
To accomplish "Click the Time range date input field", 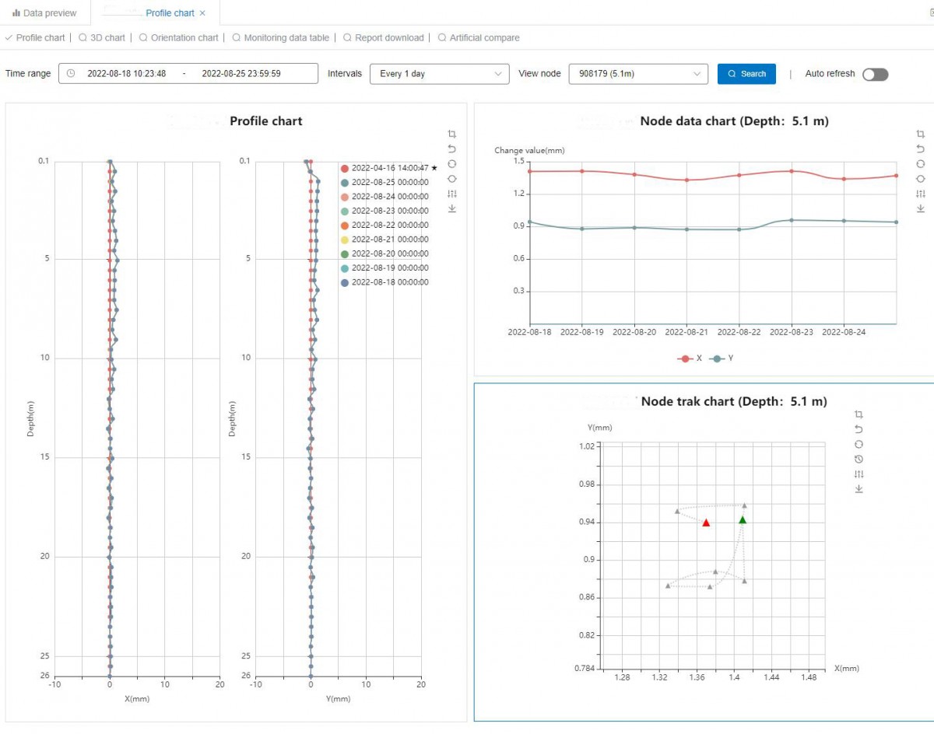I will tap(188, 74).
